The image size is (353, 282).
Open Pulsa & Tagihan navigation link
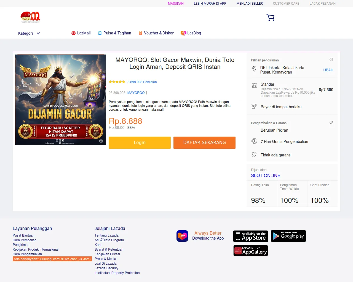point(117,33)
